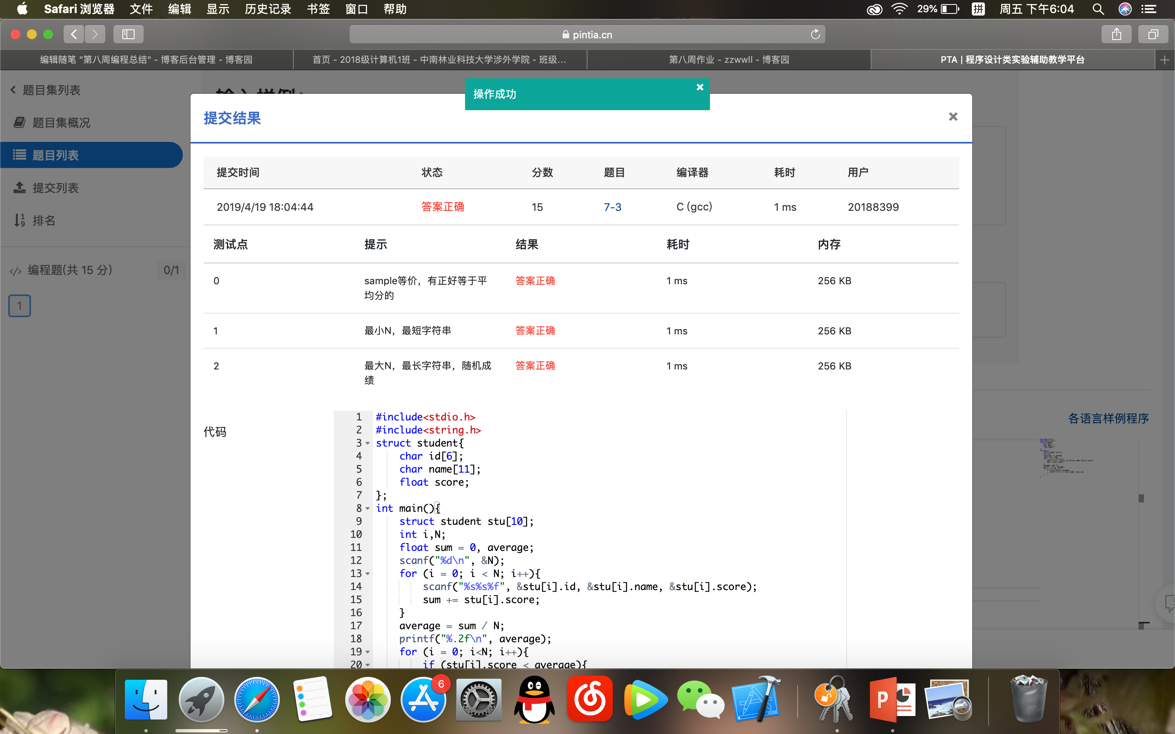Open the 历史记录 menu

[x=268, y=9]
